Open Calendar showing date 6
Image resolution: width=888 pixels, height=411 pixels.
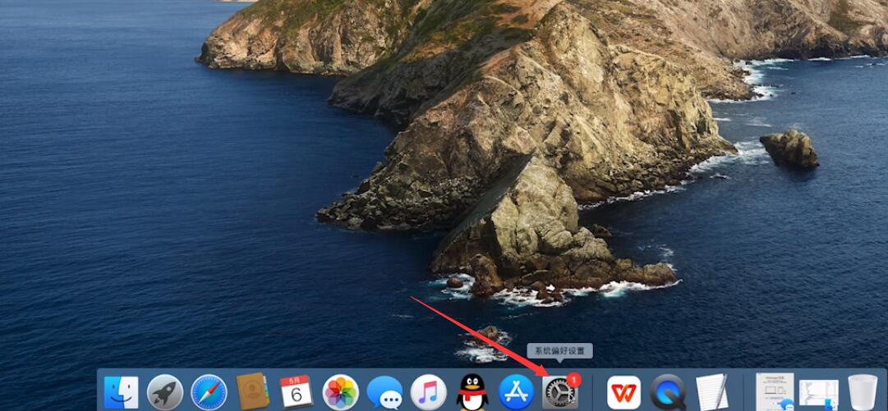click(x=297, y=391)
